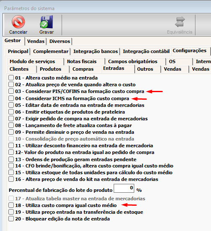211x231 pixels.
Task: Click the Percentual de fabricação do lote label
Action: (60, 190)
